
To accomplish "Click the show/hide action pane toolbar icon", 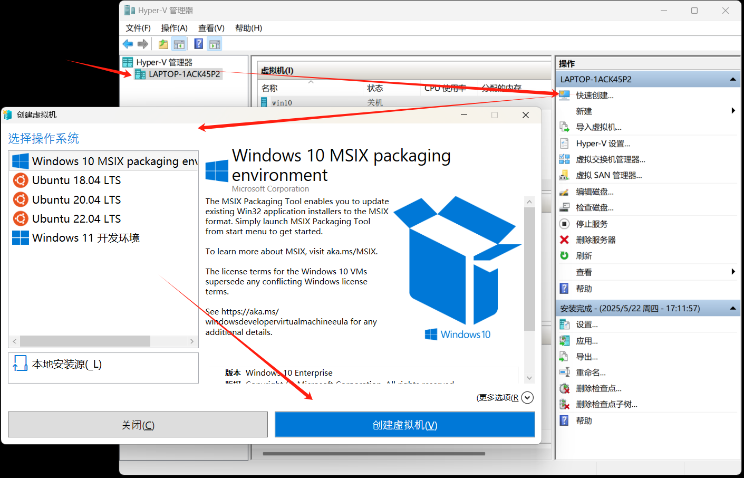I will click(x=215, y=44).
